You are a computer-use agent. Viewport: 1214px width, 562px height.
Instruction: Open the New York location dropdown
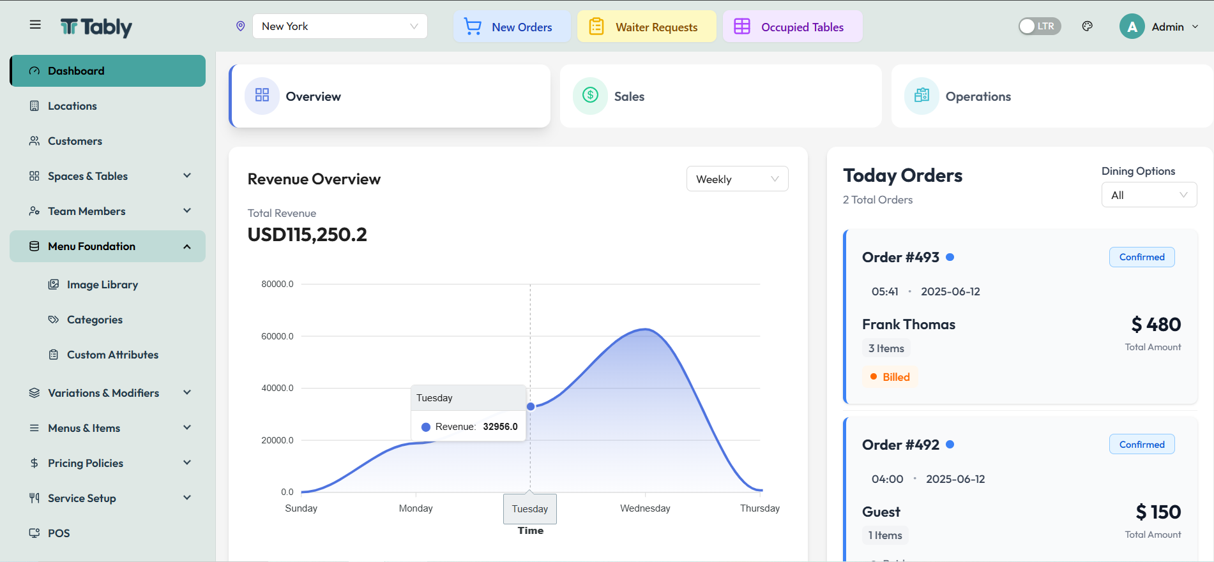coord(340,26)
